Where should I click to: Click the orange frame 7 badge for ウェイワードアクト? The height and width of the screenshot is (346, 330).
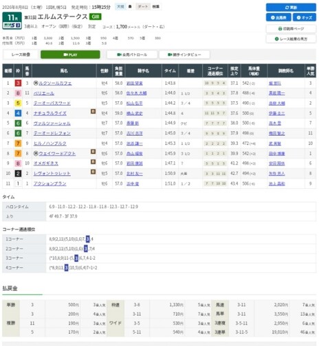18,153
